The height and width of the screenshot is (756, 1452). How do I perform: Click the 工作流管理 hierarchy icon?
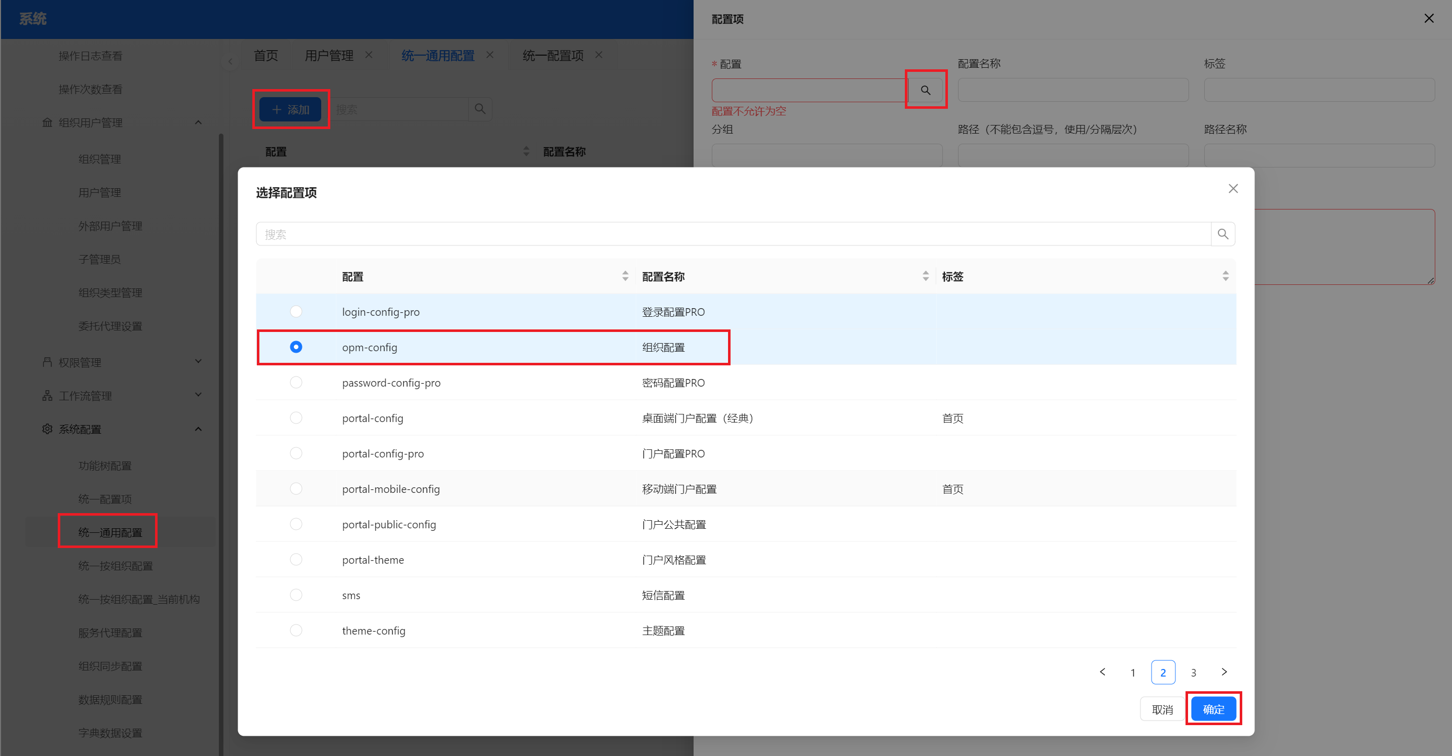(47, 396)
